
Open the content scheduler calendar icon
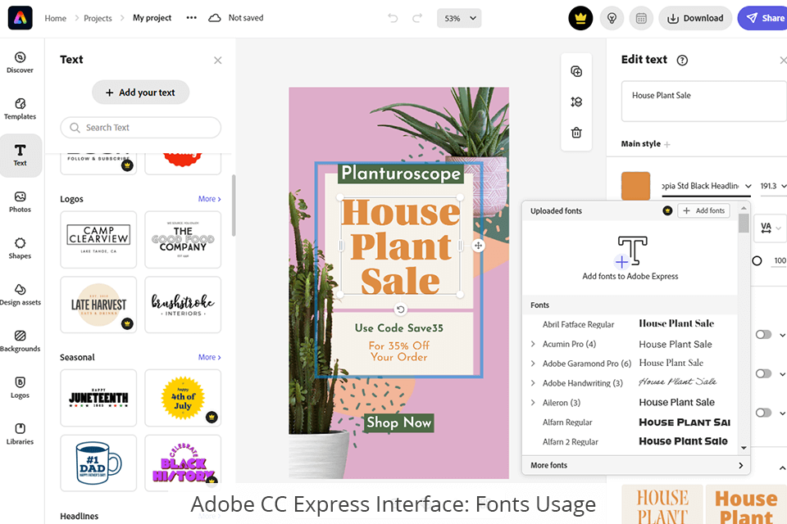[641, 18]
